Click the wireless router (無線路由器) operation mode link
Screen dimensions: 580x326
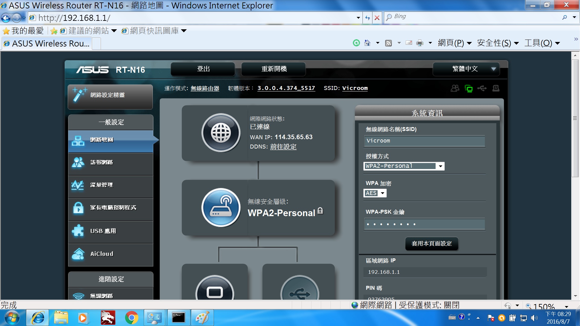coord(205,88)
